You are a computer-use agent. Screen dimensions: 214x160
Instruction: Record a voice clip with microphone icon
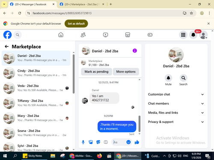pyautogui.click(x=83, y=142)
